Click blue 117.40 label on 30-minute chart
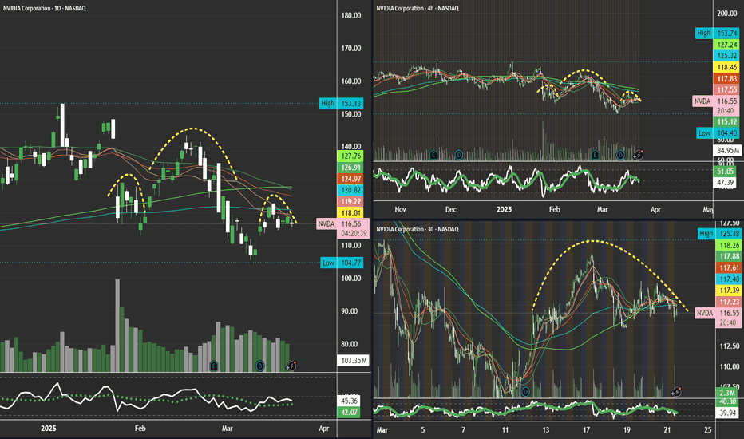The image size is (744, 439). pyautogui.click(x=729, y=279)
